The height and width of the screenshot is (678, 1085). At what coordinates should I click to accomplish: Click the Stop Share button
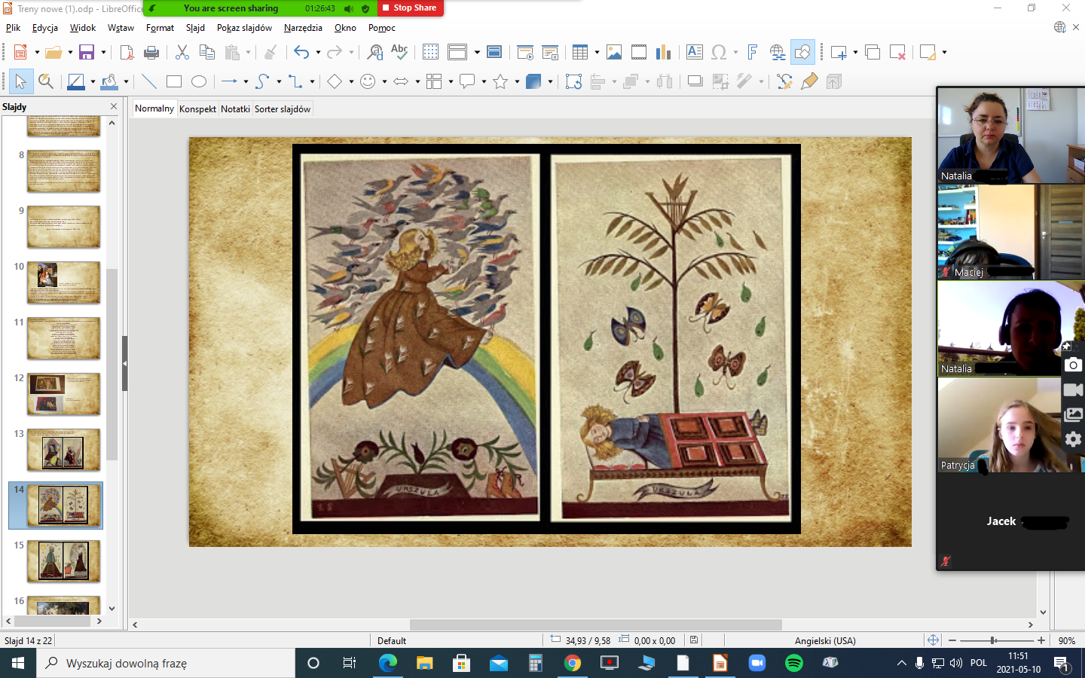click(411, 8)
